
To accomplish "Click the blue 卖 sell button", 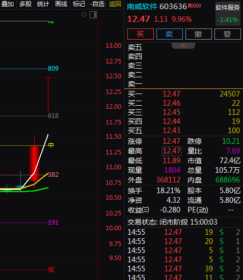I will pyautogui.click(x=170, y=34).
